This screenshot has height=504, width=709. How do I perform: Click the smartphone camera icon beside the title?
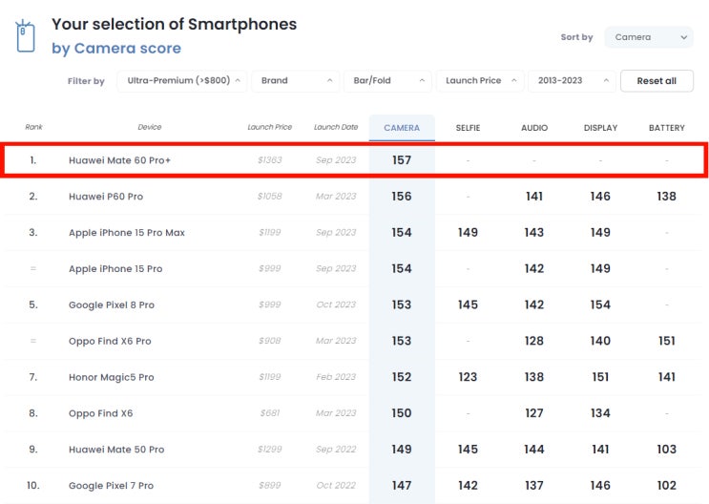[x=25, y=36]
